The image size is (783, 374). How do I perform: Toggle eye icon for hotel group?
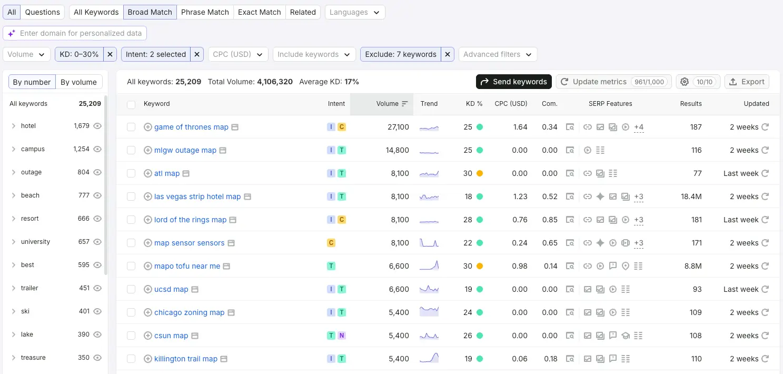pyautogui.click(x=97, y=126)
